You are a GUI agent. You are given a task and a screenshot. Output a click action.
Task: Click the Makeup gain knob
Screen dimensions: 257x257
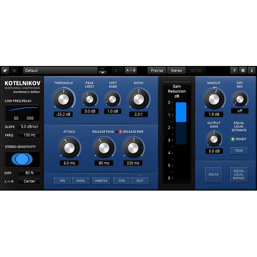pos(213,99)
